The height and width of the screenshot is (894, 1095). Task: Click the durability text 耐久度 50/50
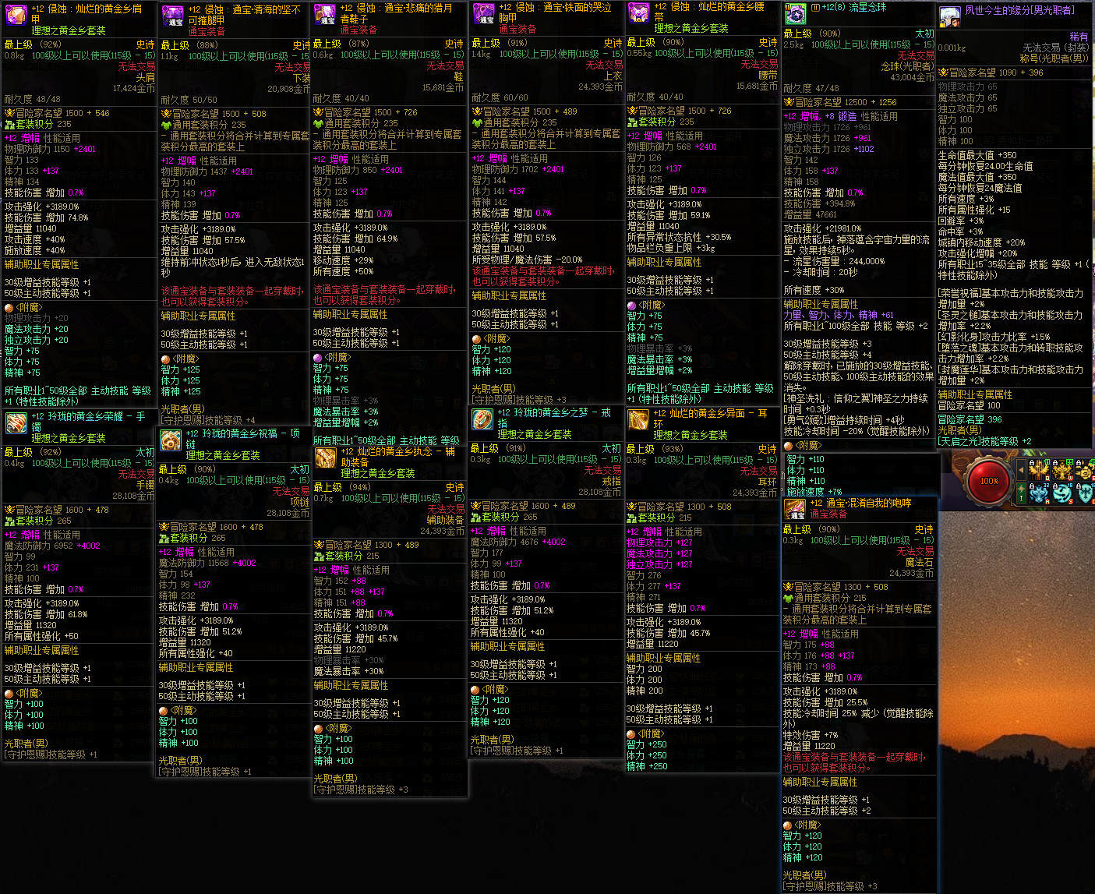pos(189,100)
